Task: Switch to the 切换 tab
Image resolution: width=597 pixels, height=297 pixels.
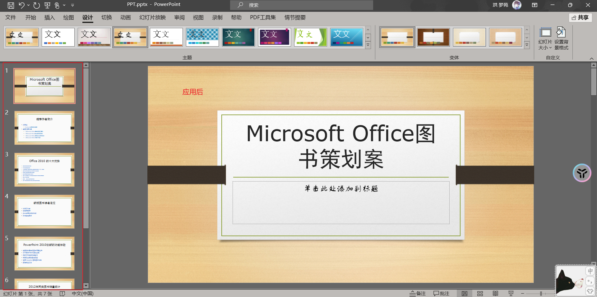Action: coord(107,17)
